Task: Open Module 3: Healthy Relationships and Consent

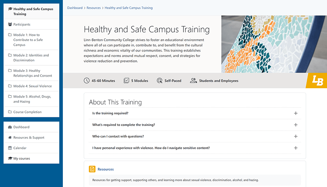Action: coord(31,73)
